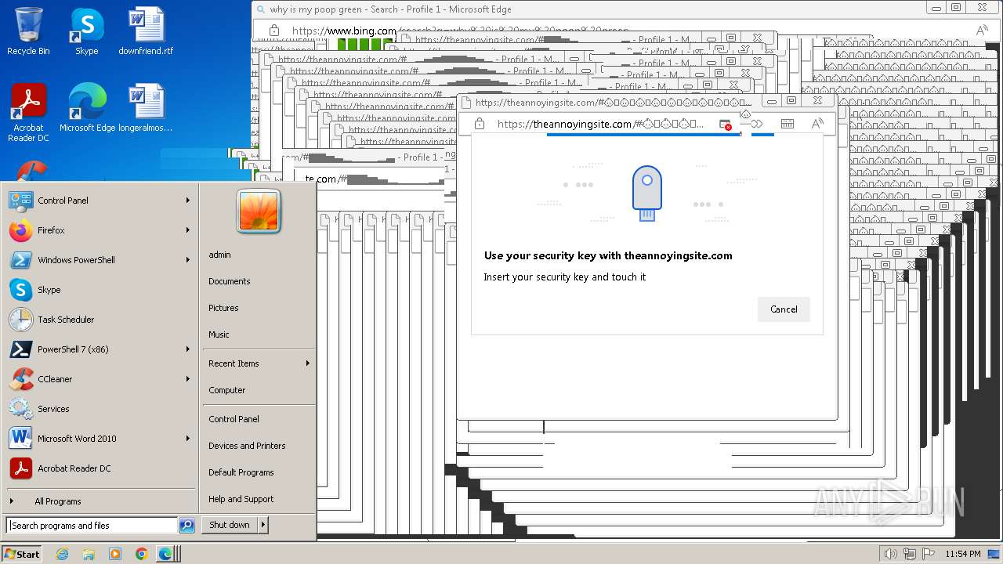Click the Show desktop button
The width and height of the screenshot is (1003, 564).
pyautogui.click(x=994, y=554)
